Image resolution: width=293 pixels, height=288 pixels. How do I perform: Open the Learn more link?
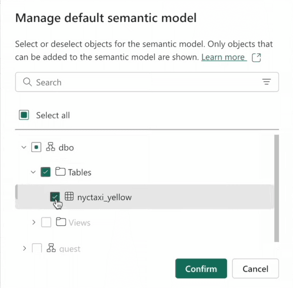pyautogui.click(x=224, y=57)
